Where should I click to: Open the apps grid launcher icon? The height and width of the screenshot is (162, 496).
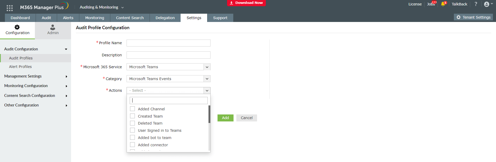pos(10,8)
